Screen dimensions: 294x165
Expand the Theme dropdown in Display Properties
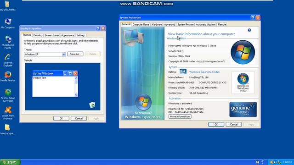63,54
